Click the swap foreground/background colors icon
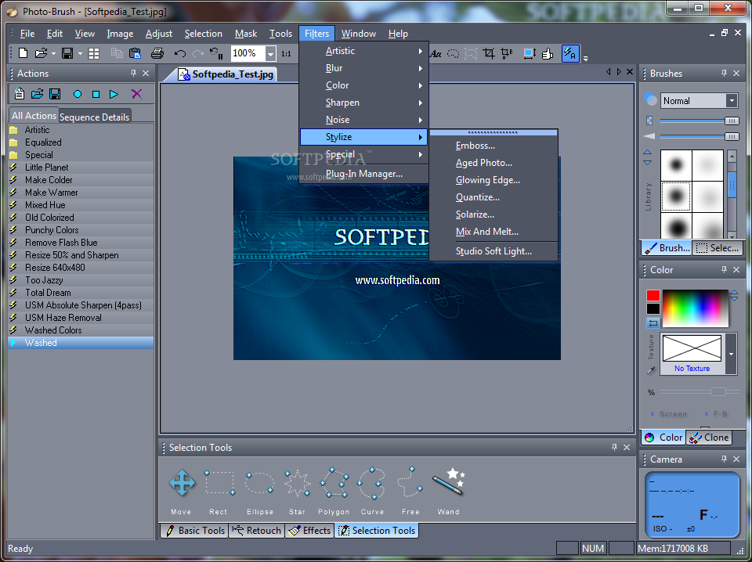Image resolution: width=752 pixels, height=562 pixels. click(x=653, y=323)
